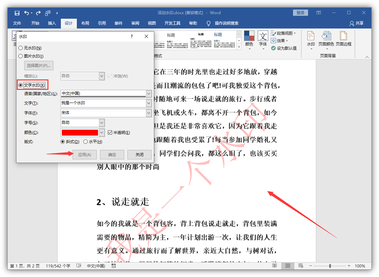Click the 选择图片 button
This screenshot has height=277, width=379.
39,66
